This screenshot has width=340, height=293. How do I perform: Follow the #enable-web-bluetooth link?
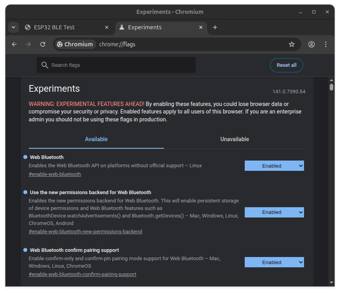[x=55, y=174]
